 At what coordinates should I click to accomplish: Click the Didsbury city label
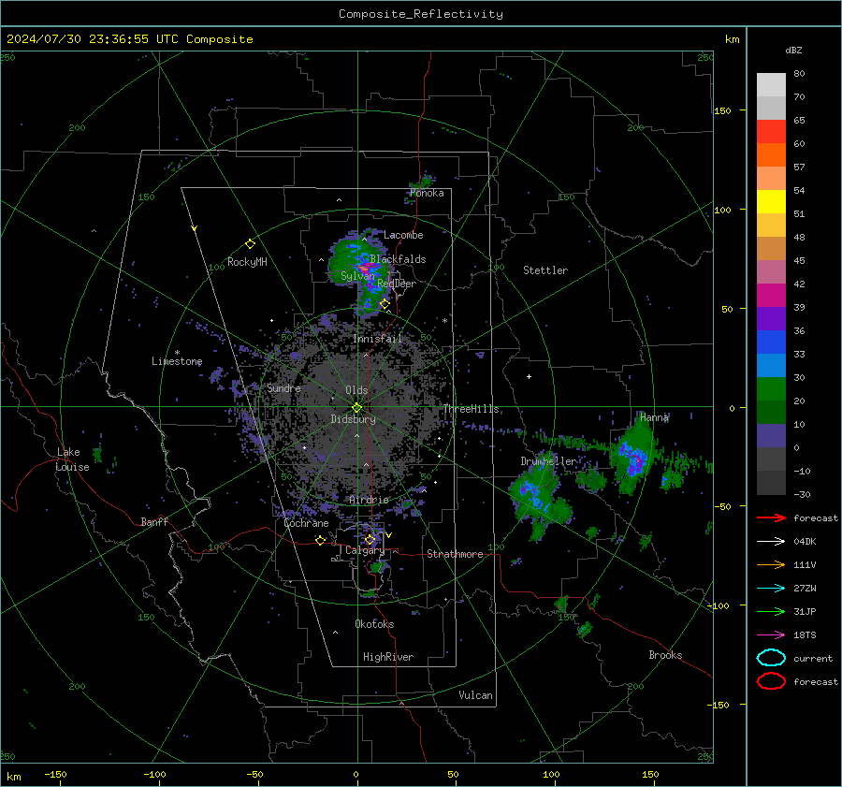coord(353,419)
